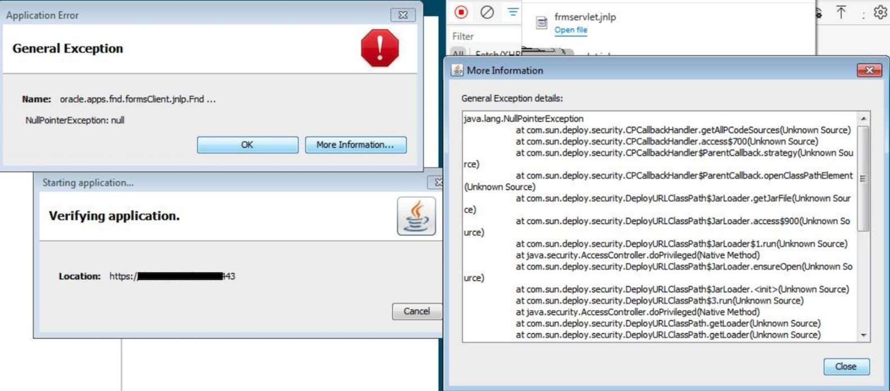
Task: Click the Java logo in Verifying application
Action: point(416,216)
